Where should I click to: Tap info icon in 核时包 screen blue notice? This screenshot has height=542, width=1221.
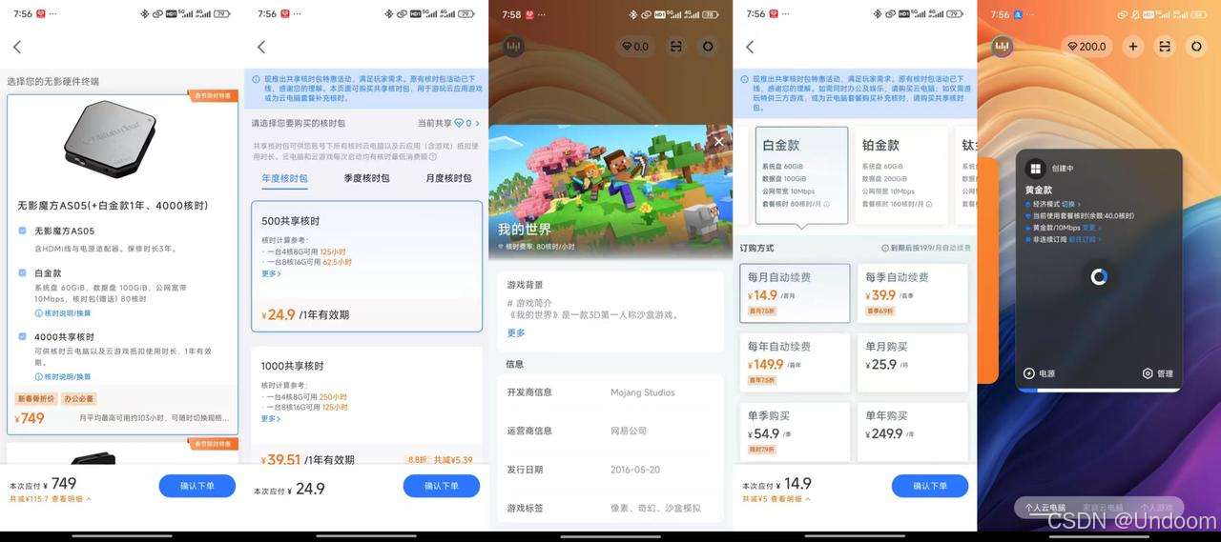pyautogui.click(x=256, y=78)
